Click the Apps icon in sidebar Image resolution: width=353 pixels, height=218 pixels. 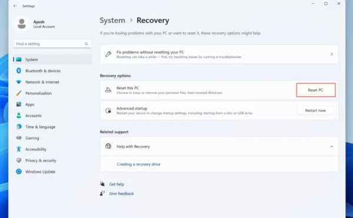[19, 104]
